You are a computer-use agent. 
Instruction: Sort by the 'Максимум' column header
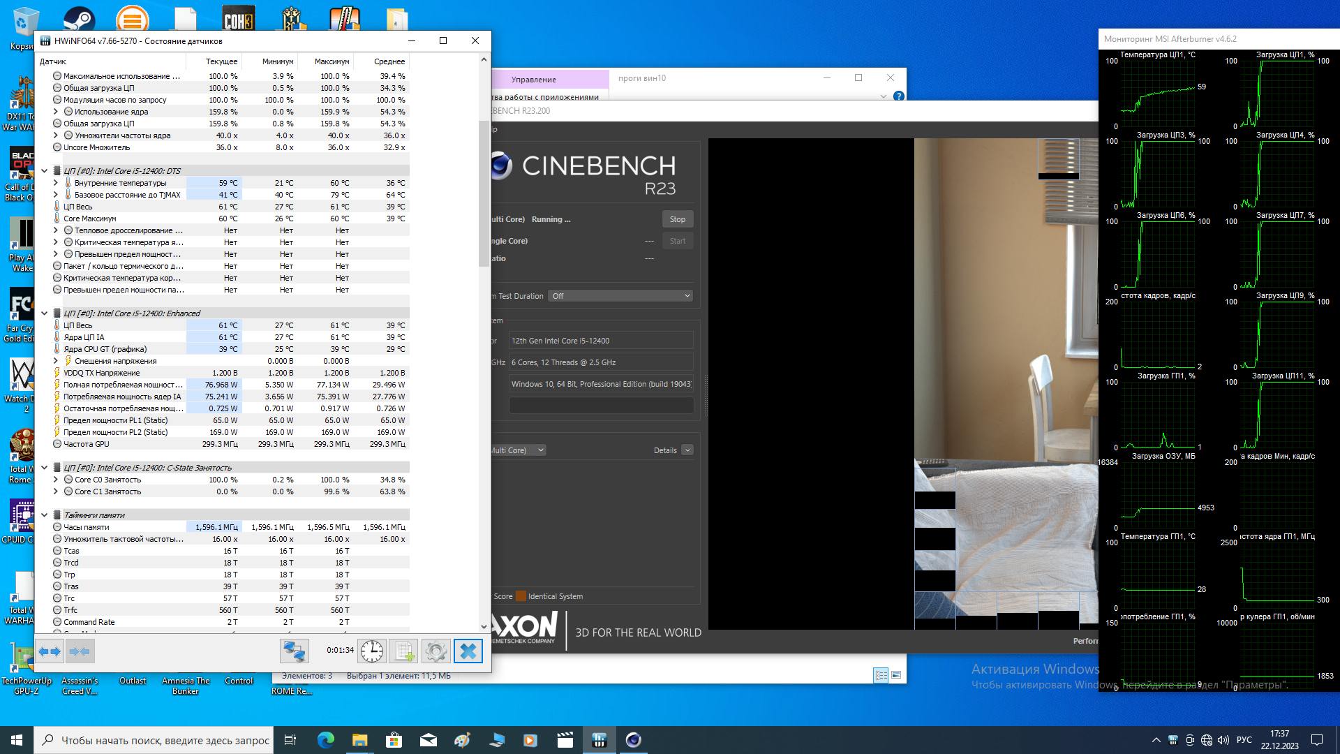tap(332, 61)
